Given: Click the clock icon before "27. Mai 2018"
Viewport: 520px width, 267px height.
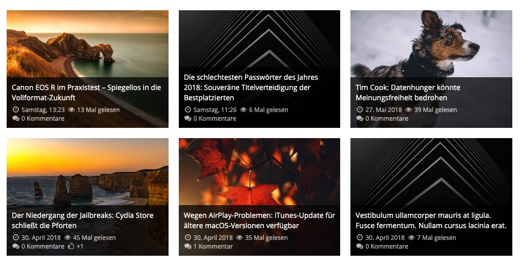Looking at the screenshot, I should tap(359, 110).
